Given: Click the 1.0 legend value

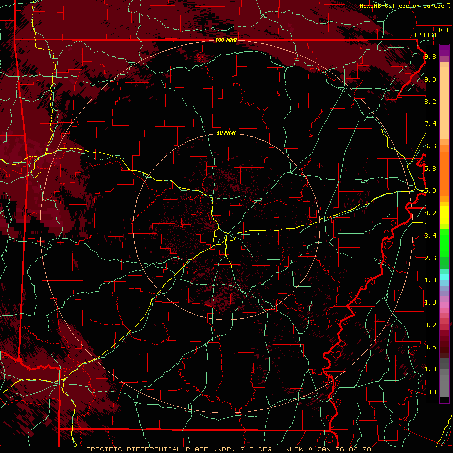Looking at the screenshot, I should [x=430, y=303].
